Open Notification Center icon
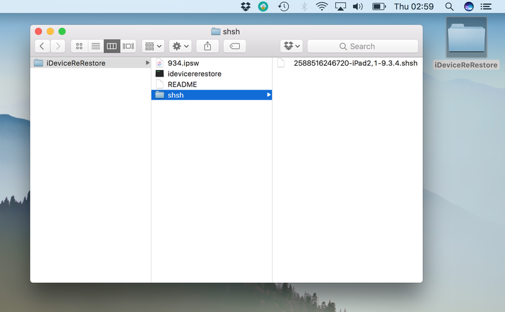The image size is (505, 312). click(x=486, y=6)
